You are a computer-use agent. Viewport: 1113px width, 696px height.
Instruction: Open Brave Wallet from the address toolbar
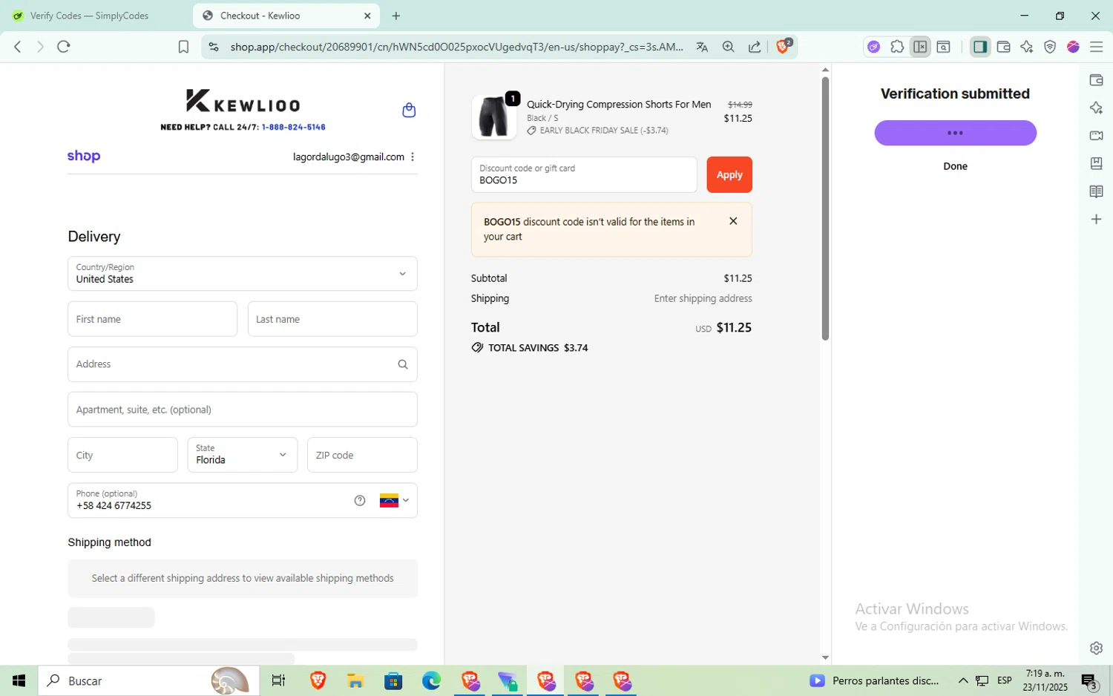tap(1004, 47)
